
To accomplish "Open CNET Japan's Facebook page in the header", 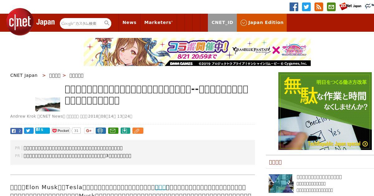I will coord(294,7).
